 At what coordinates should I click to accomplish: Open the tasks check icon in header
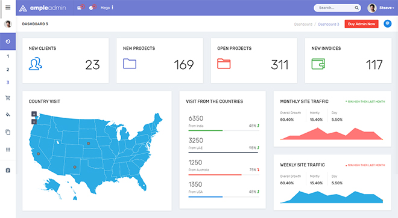(x=92, y=8)
